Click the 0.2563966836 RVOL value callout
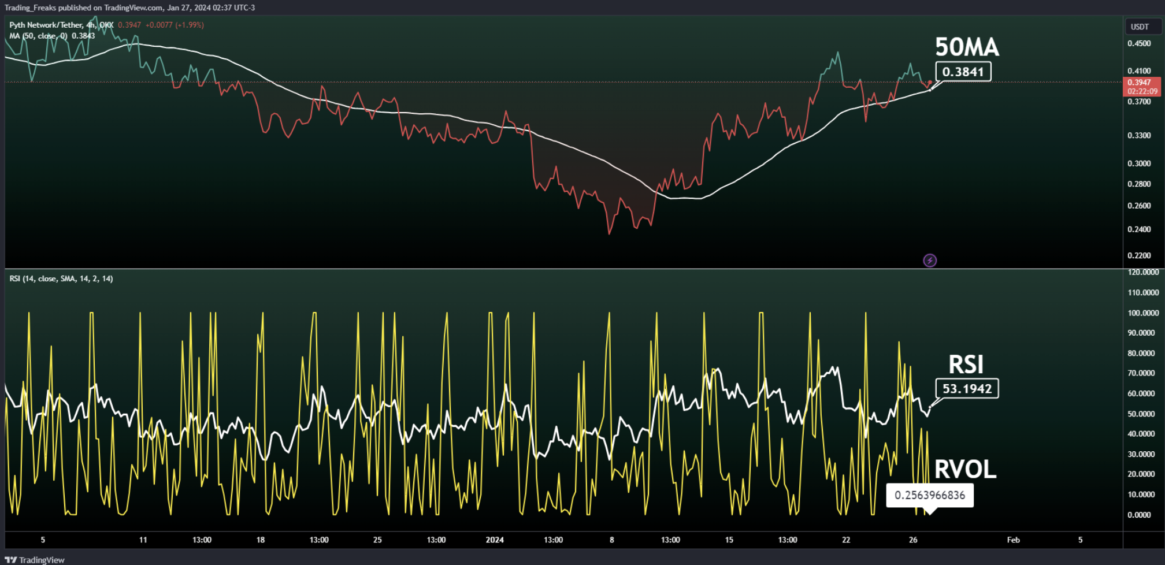1165x565 pixels. 930,495
